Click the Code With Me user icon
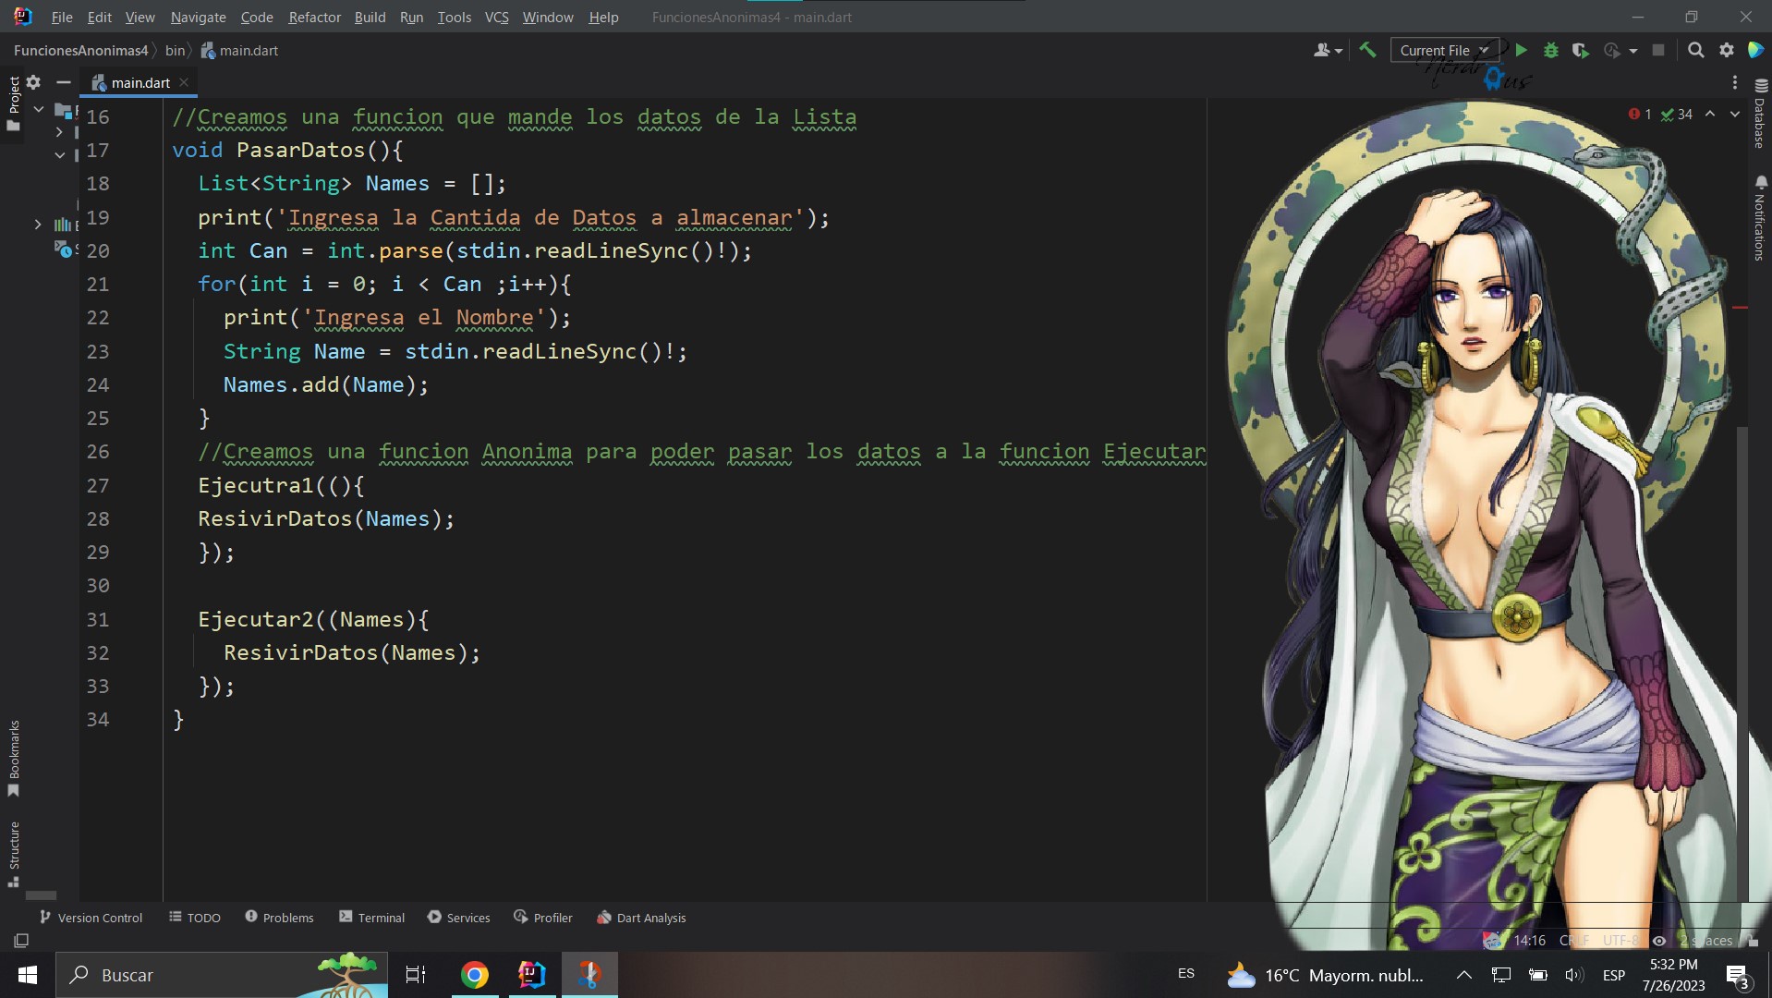Viewport: 1772px width, 998px height. (1327, 51)
